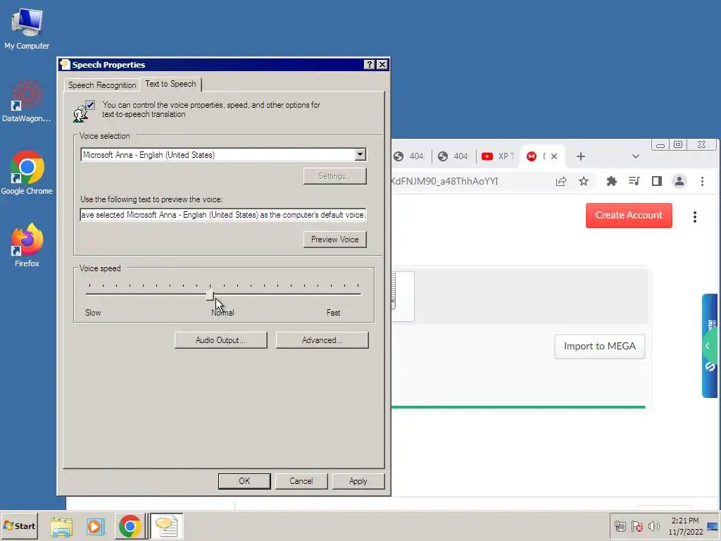Close the active MEGA tab in Chrome
This screenshot has height=541, width=721.
tap(554, 156)
